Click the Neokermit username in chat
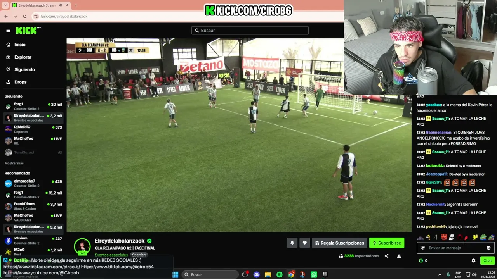This screenshot has height=279, width=497. click(x=435, y=205)
